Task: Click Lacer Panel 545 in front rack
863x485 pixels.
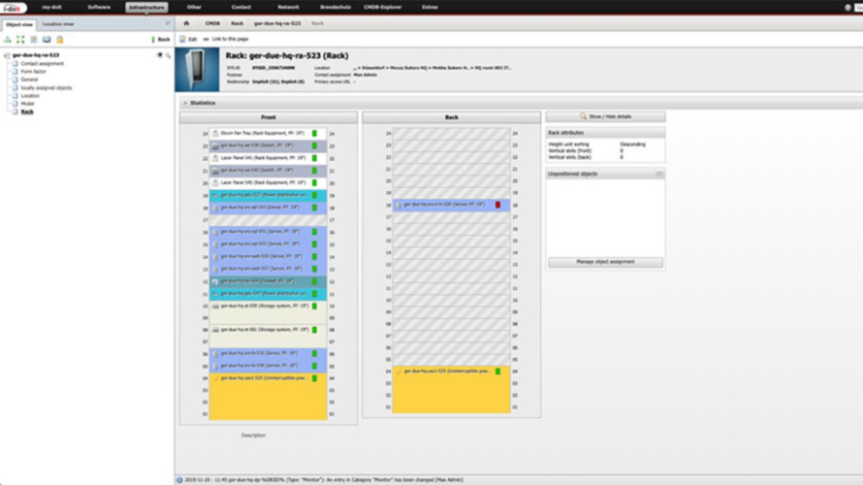Action: 268,182
